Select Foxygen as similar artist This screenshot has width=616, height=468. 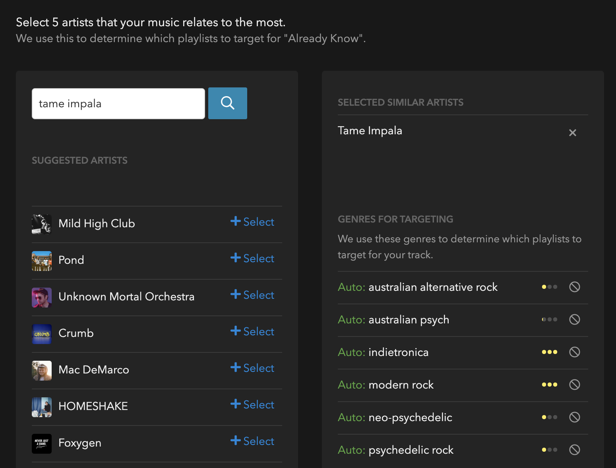(x=252, y=441)
